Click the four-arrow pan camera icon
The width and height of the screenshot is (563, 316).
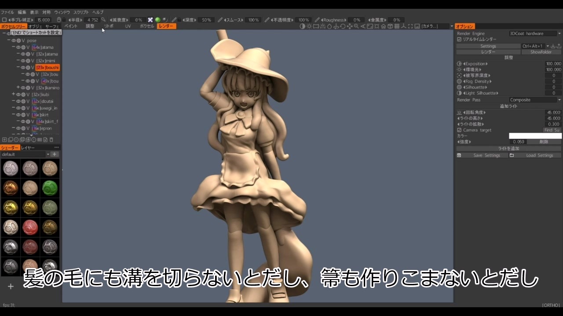(349, 26)
